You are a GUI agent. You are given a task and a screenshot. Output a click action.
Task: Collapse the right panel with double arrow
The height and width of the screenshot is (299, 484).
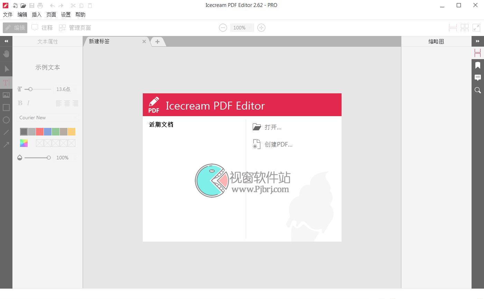[x=478, y=41]
